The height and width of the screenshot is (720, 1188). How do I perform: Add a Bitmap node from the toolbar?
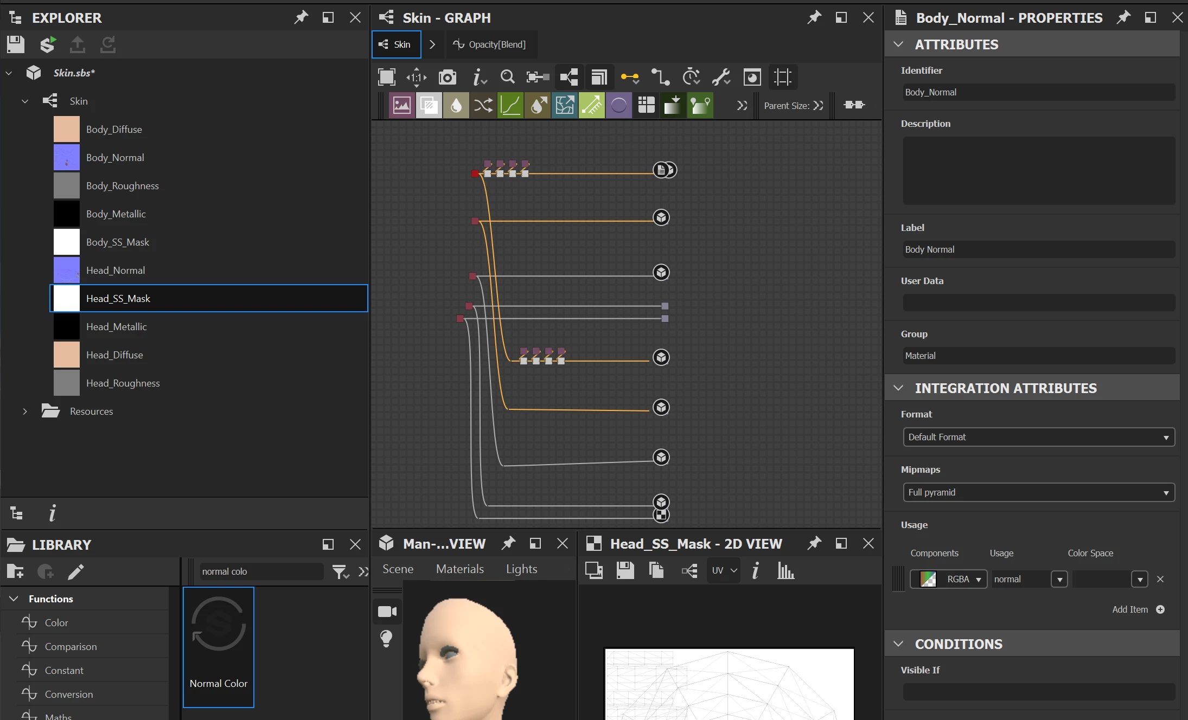401,105
